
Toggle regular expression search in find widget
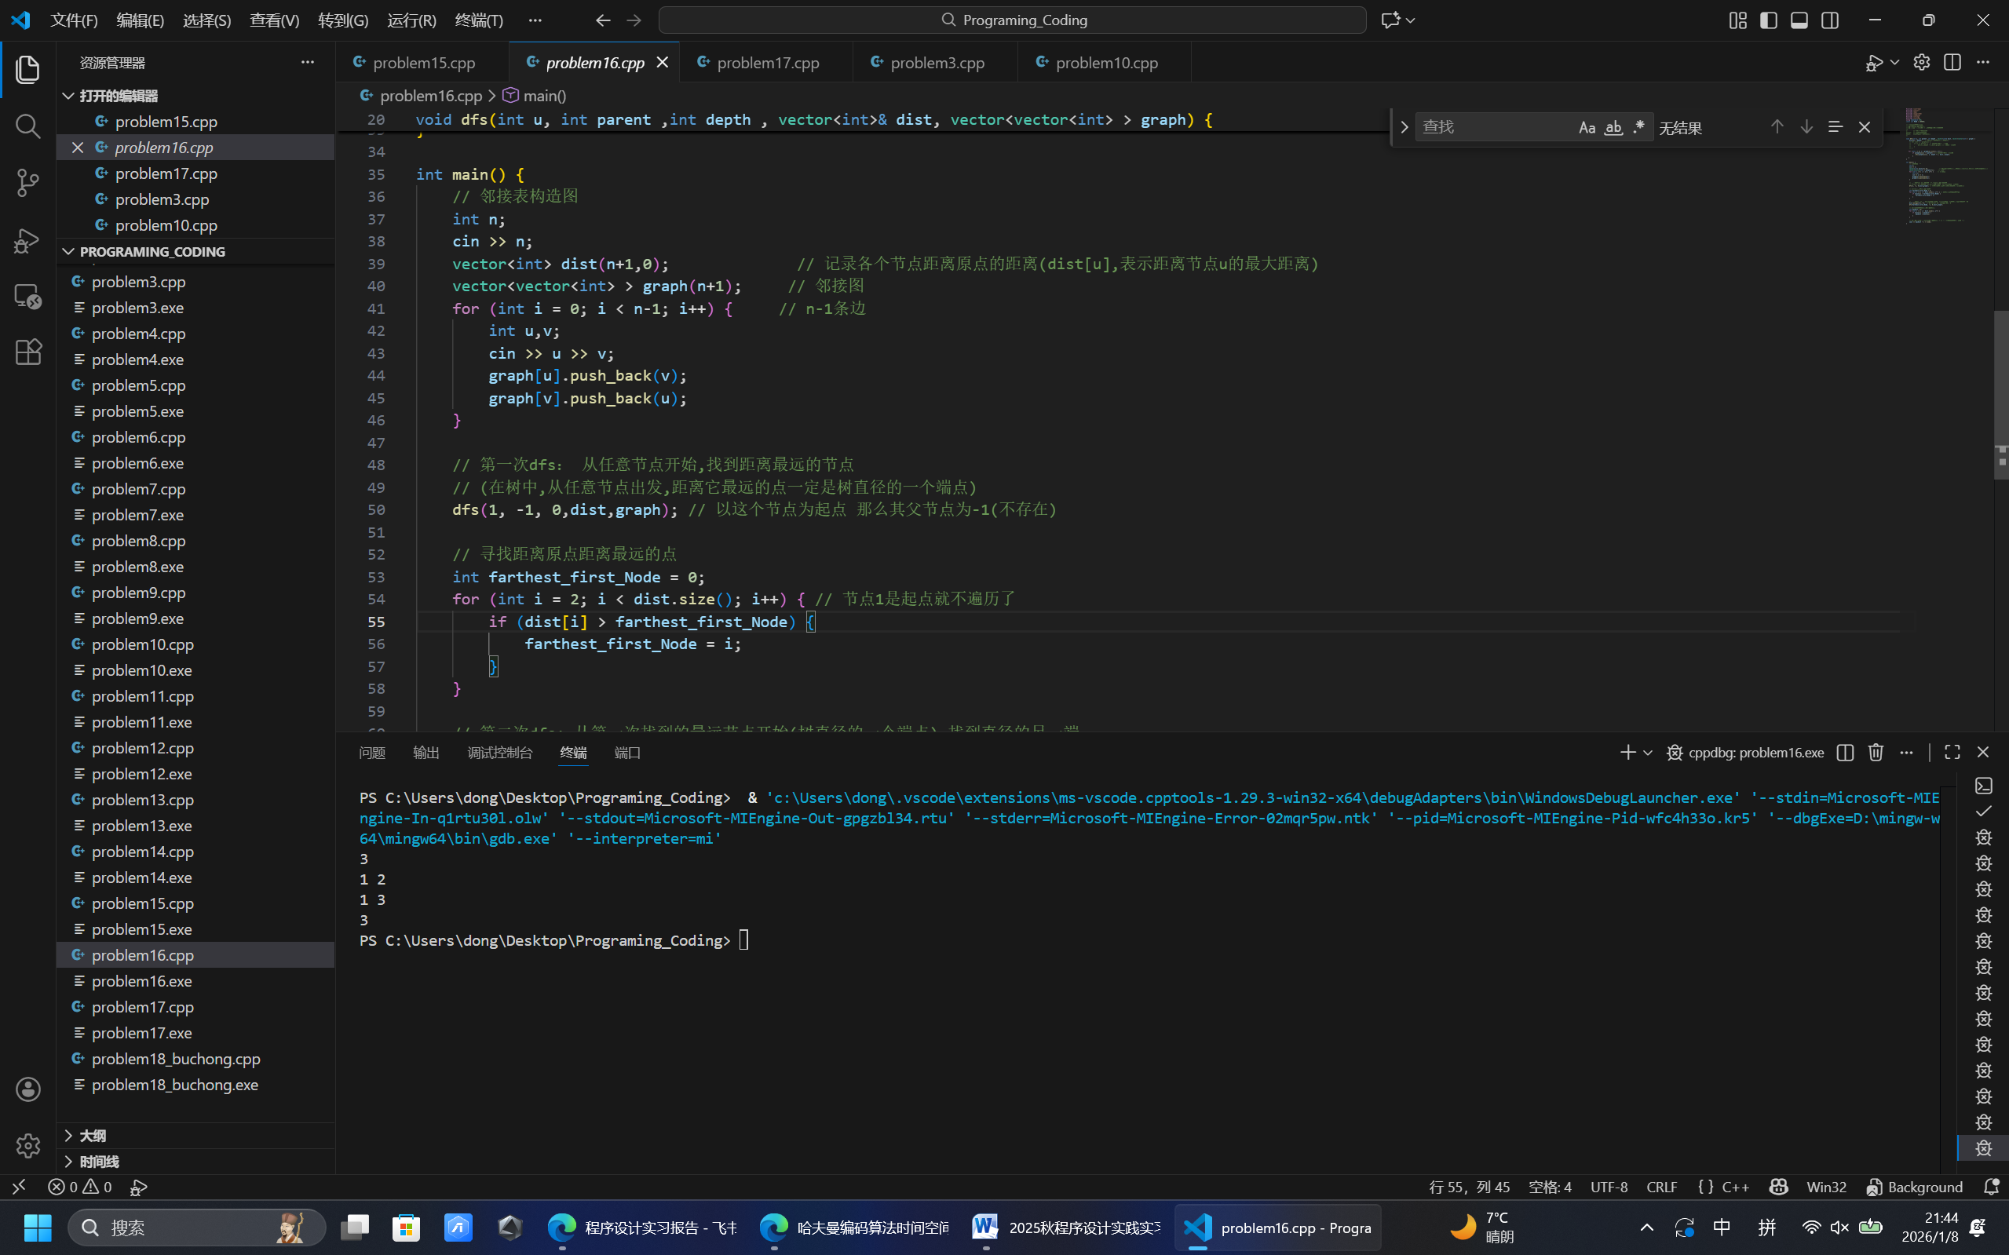[x=1638, y=127]
